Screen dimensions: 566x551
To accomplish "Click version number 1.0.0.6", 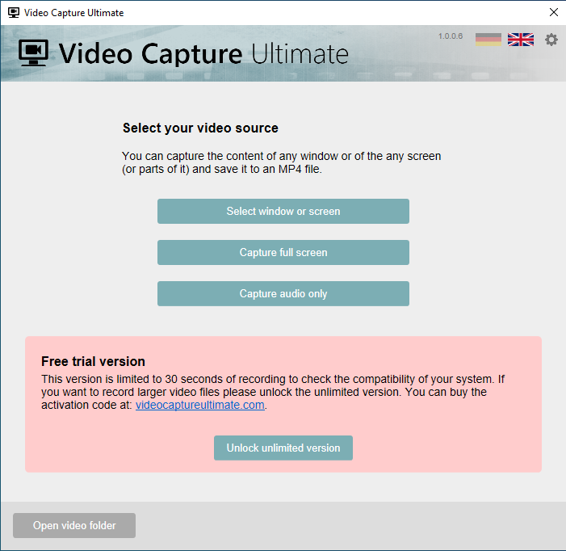I will point(450,36).
